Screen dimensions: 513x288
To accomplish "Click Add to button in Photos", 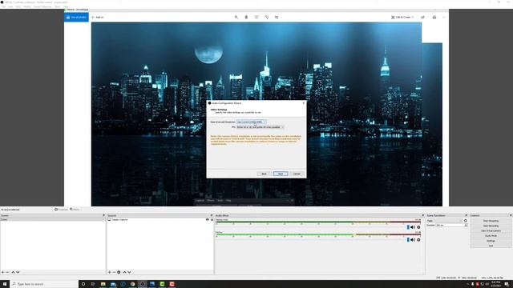I will point(98,17).
